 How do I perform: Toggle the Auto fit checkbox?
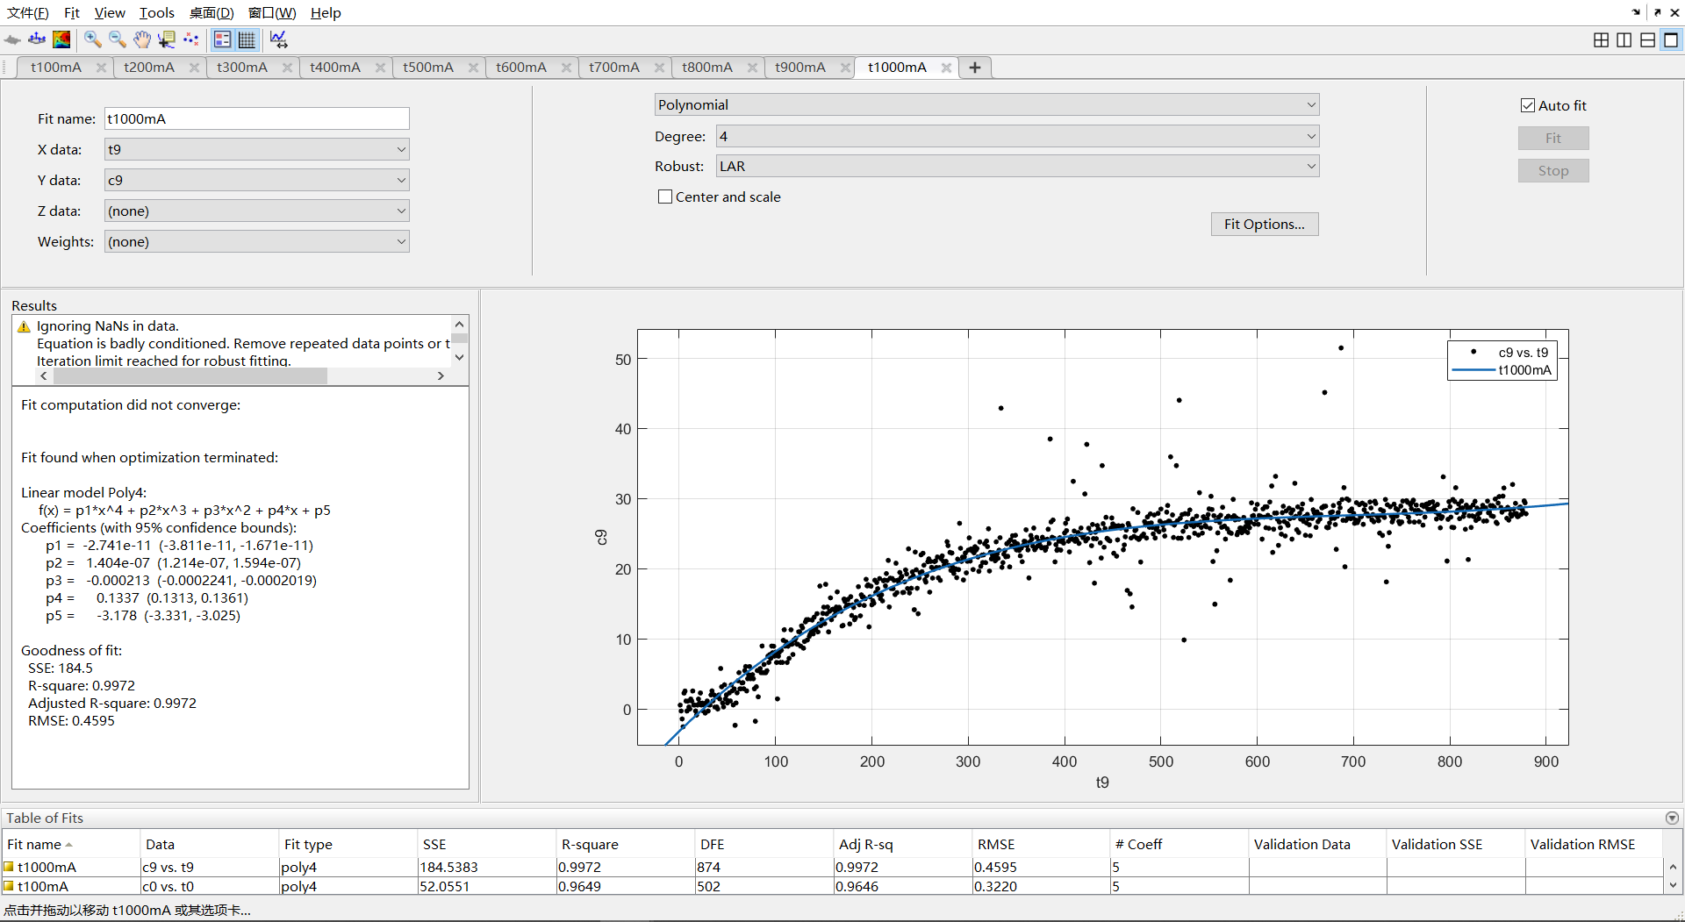click(1528, 105)
